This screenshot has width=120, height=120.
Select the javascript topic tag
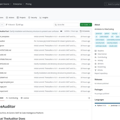(x=99, y=33)
